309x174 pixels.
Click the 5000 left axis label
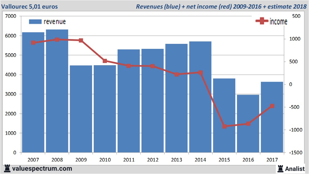pos(11,55)
